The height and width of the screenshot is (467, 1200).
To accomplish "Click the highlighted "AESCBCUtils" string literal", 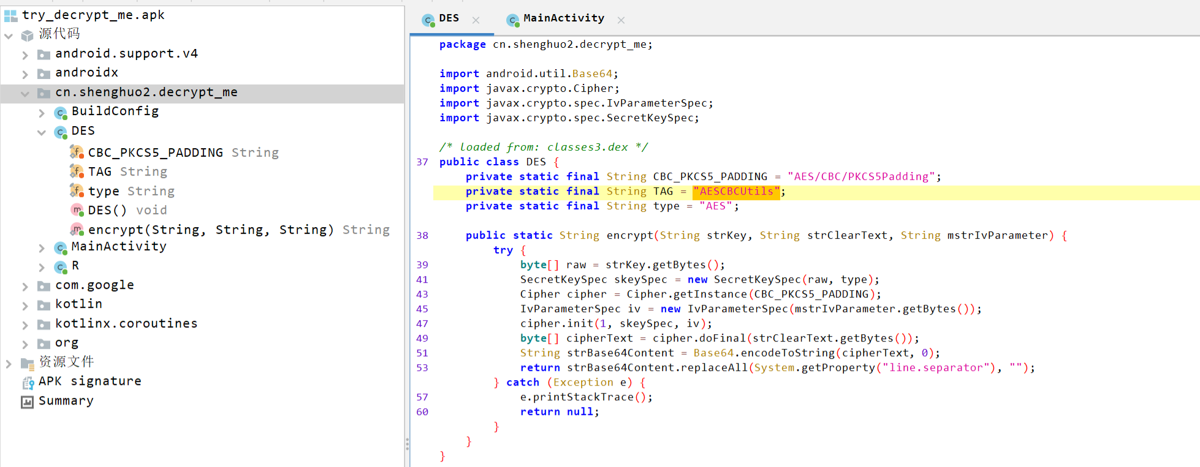I will pos(736,192).
